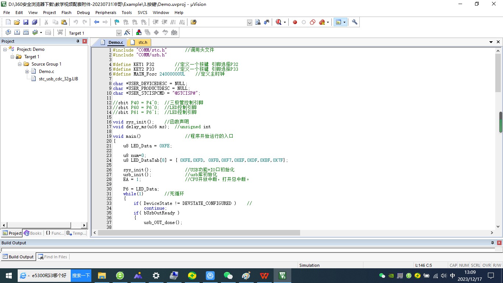Screen dimensions: 503x283
Task: Open the Settings gear in the taskbar
Action: (156, 276)
